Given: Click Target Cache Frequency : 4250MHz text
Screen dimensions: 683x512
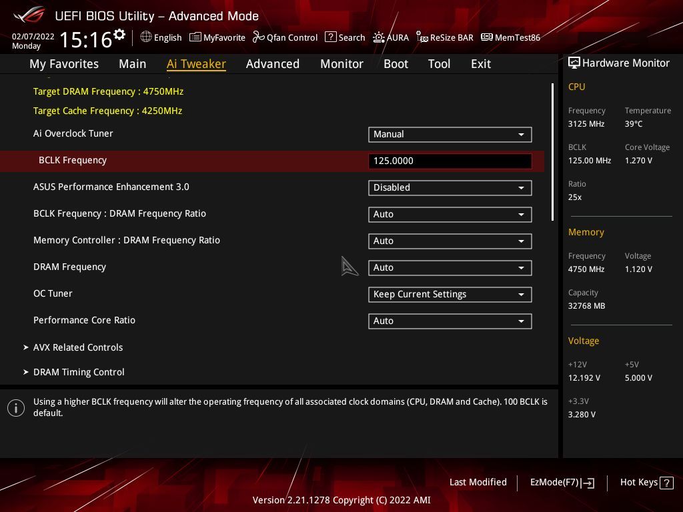Looking at the screenshot, I should point(107,111).
